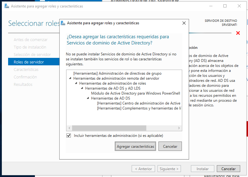Collapse Herramientas de administración remota del servidor
The height and width of the screenshot is (177, 248).
click(70, 78)
